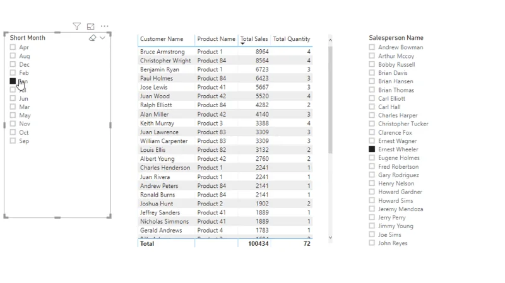
Task: Click the Keith Murray customer cell
Action: point(157,123)
